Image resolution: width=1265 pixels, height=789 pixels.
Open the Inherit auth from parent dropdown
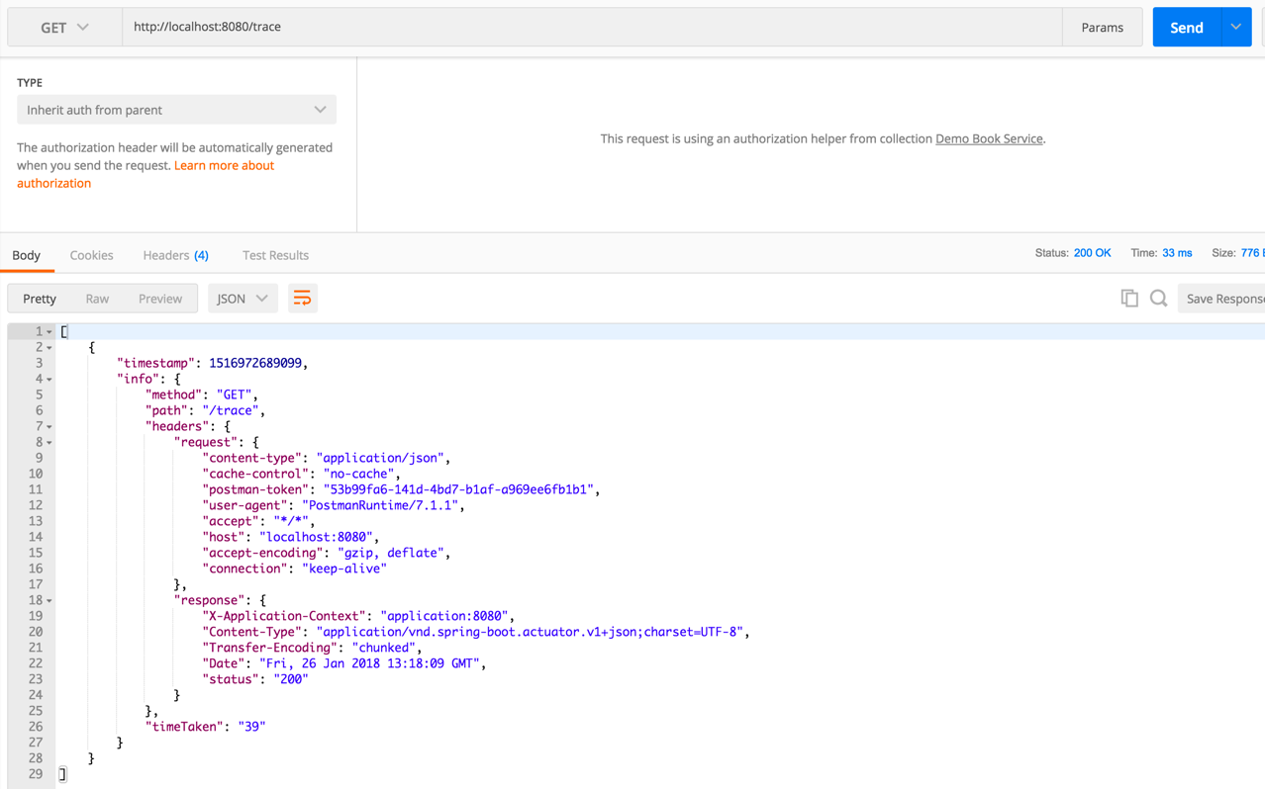176,109
